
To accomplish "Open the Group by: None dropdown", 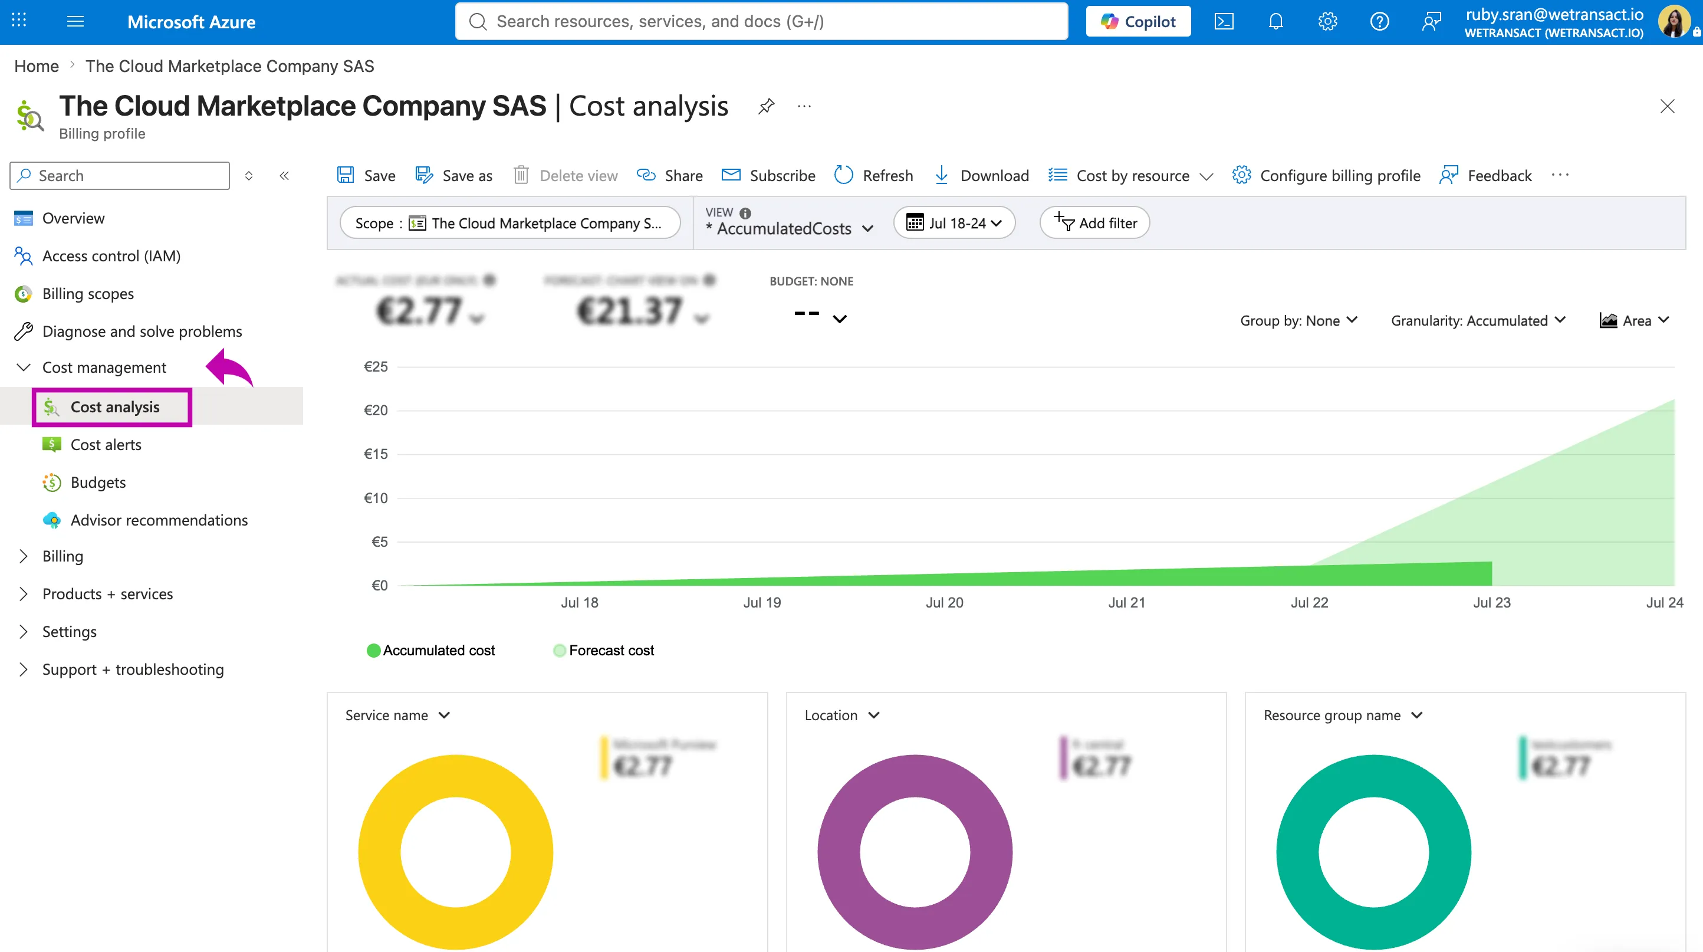I will click(1298, 321).
